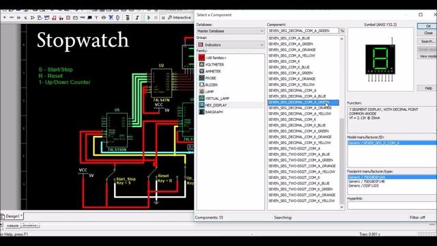
Task: Click the Search... button
Action: [428, 41]
